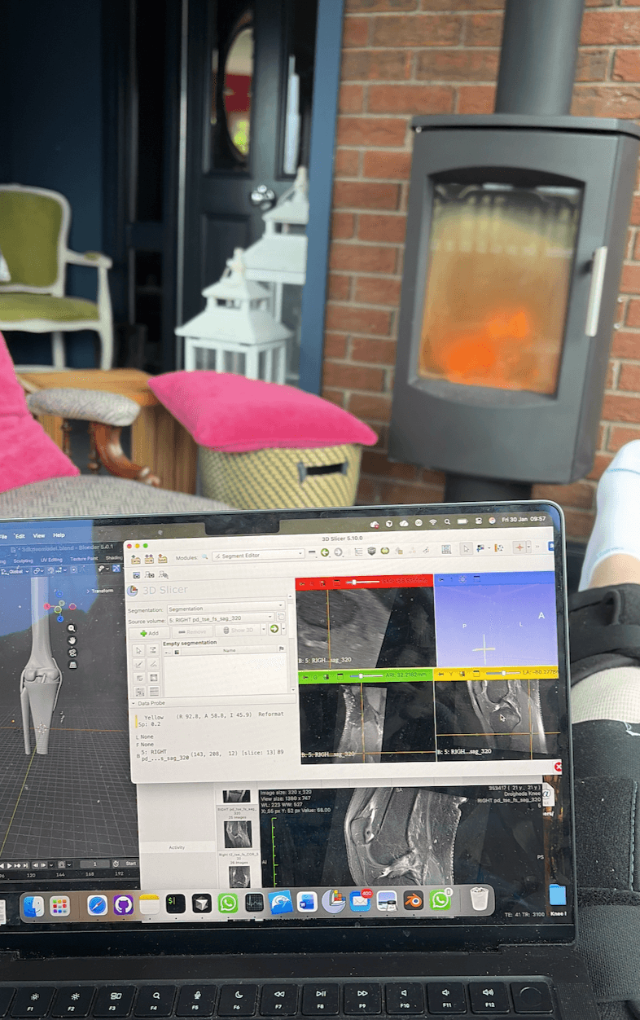640x1020 pixels.
Task: Open Blender from the Dock
Action: pyautogui.click(x=413, y=900)
